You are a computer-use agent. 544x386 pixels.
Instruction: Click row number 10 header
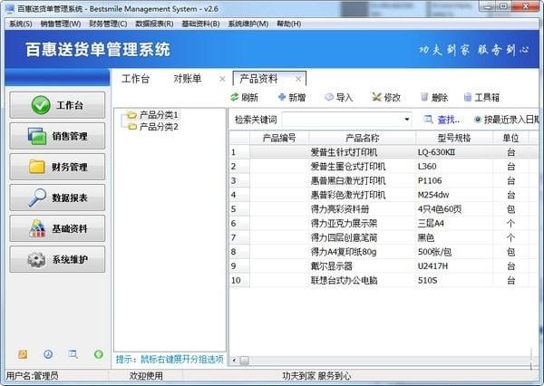tap(239, 280)
